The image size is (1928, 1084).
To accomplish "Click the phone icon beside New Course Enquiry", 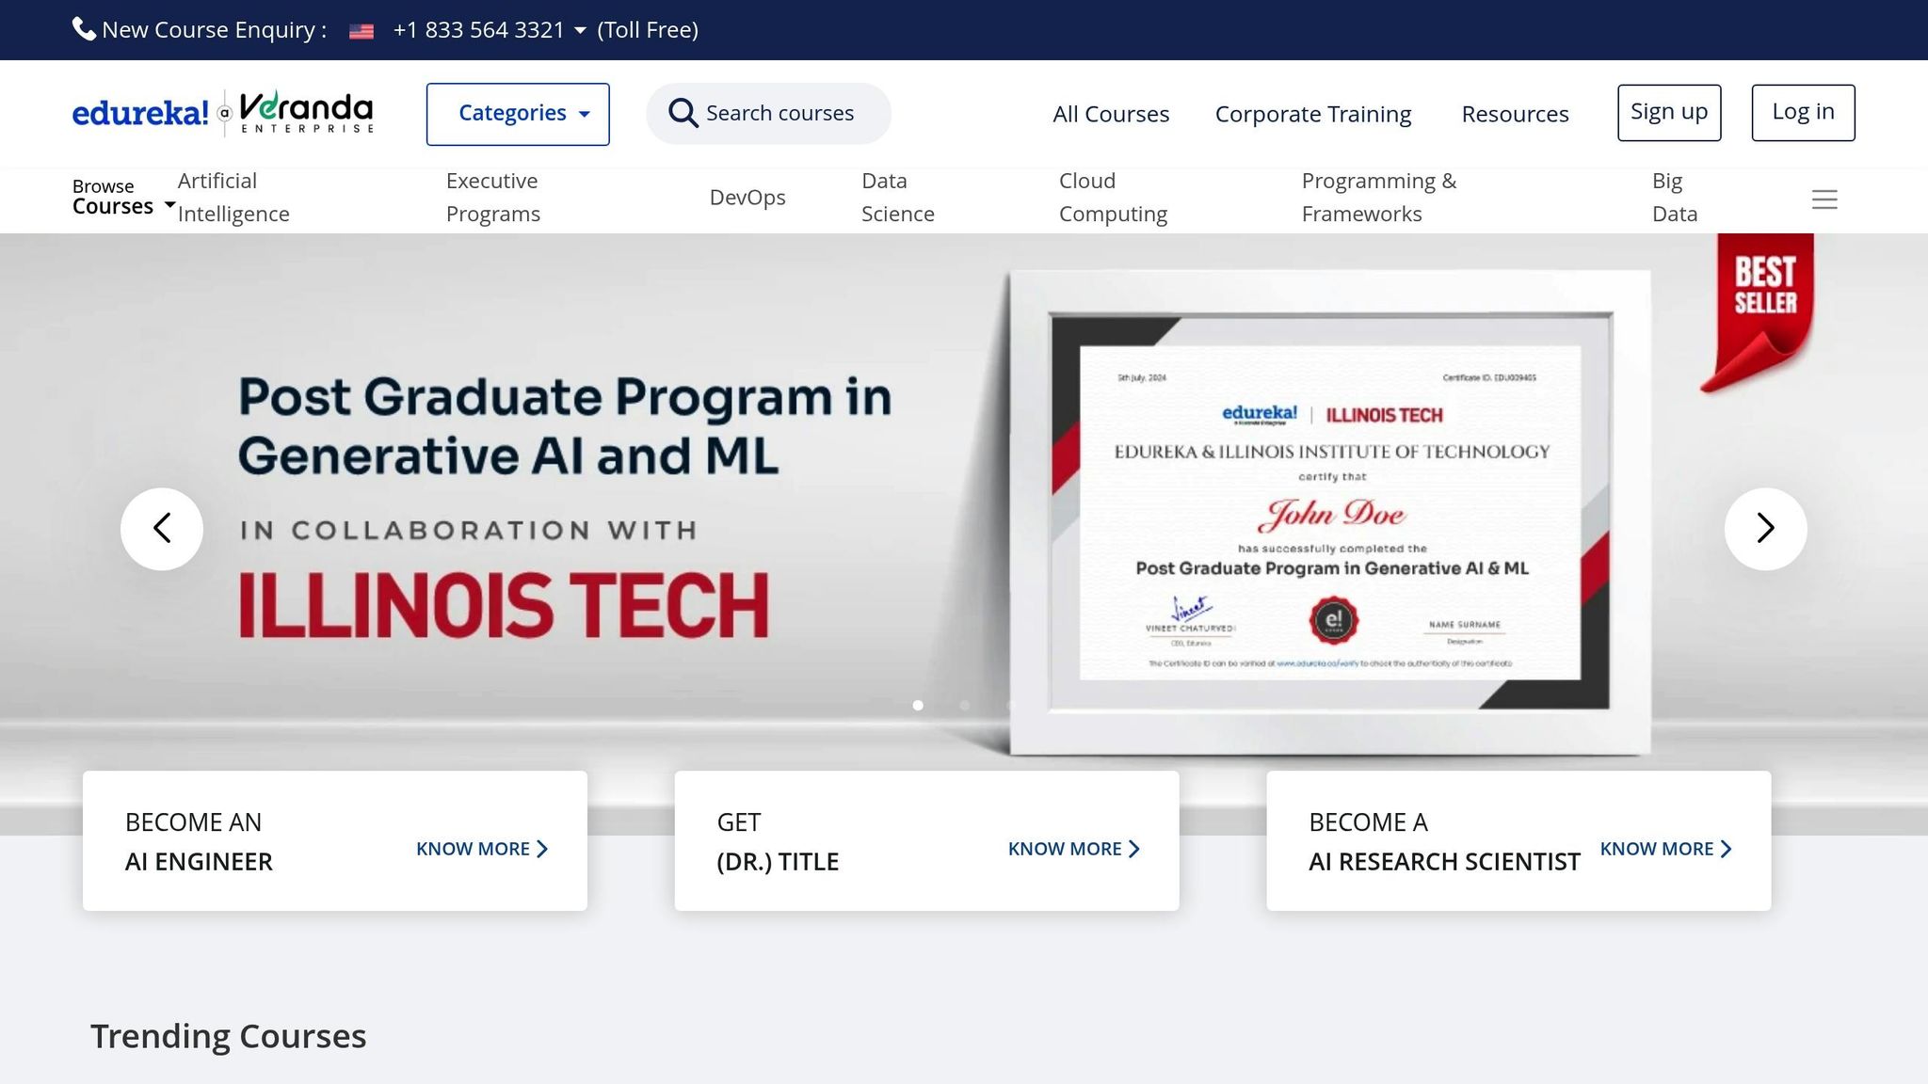I will [x=84, y=29].
